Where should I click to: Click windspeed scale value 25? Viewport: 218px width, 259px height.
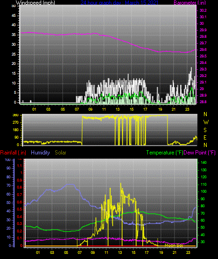click(14, 54)
